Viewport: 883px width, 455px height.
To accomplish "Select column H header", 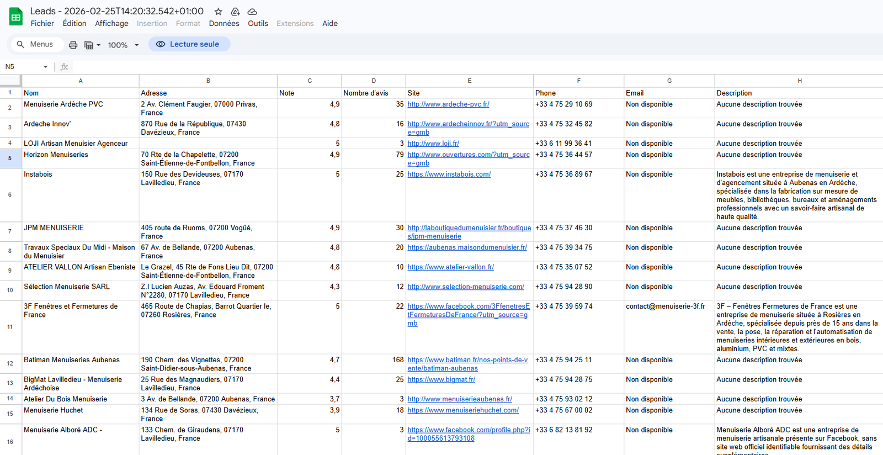I will [x=799, y=81].
